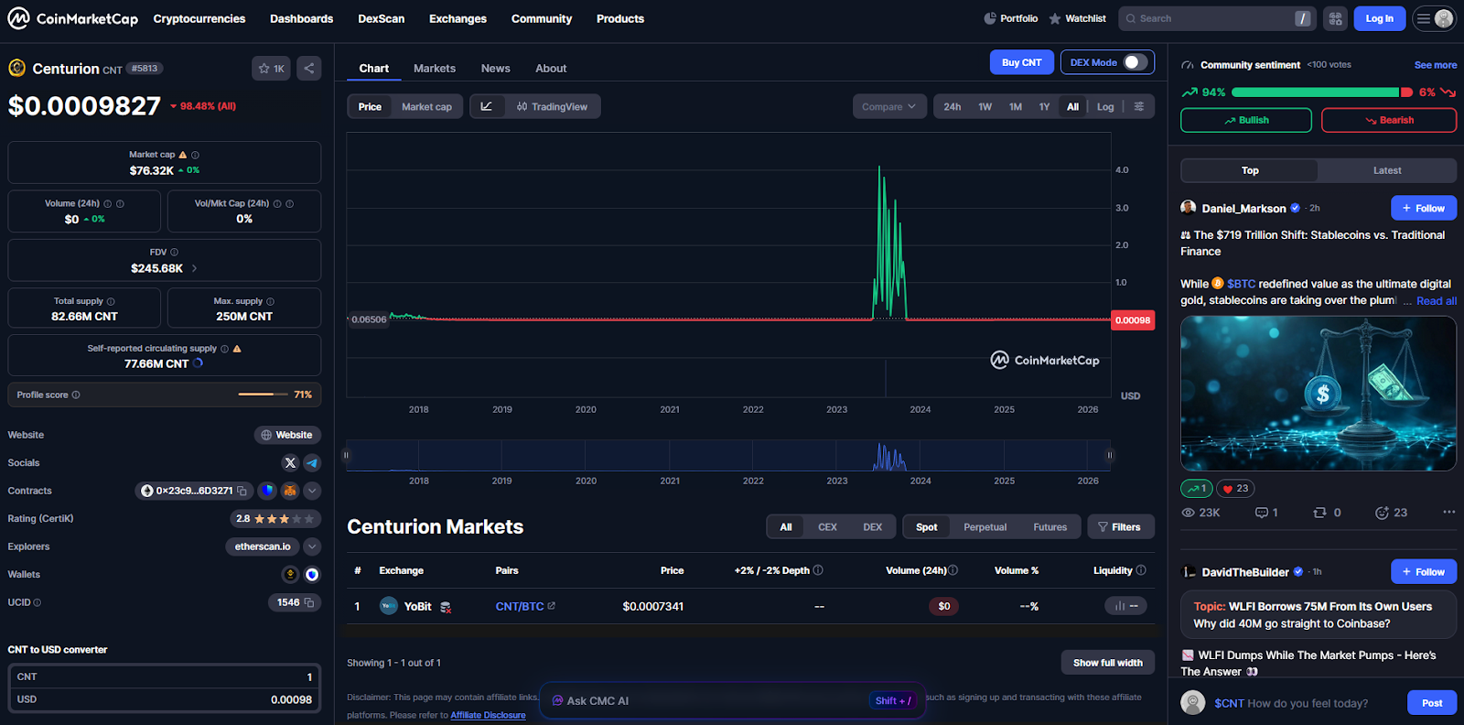
Task: Open the Compare dropdown
Action: coord(888,107)
